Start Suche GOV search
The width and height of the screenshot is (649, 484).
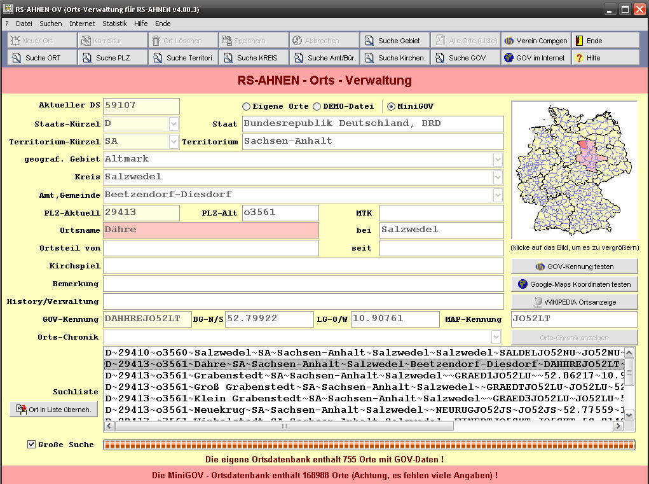466,57
